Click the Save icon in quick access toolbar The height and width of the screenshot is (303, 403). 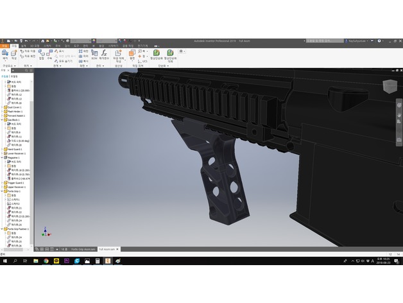tap(21, 41)
